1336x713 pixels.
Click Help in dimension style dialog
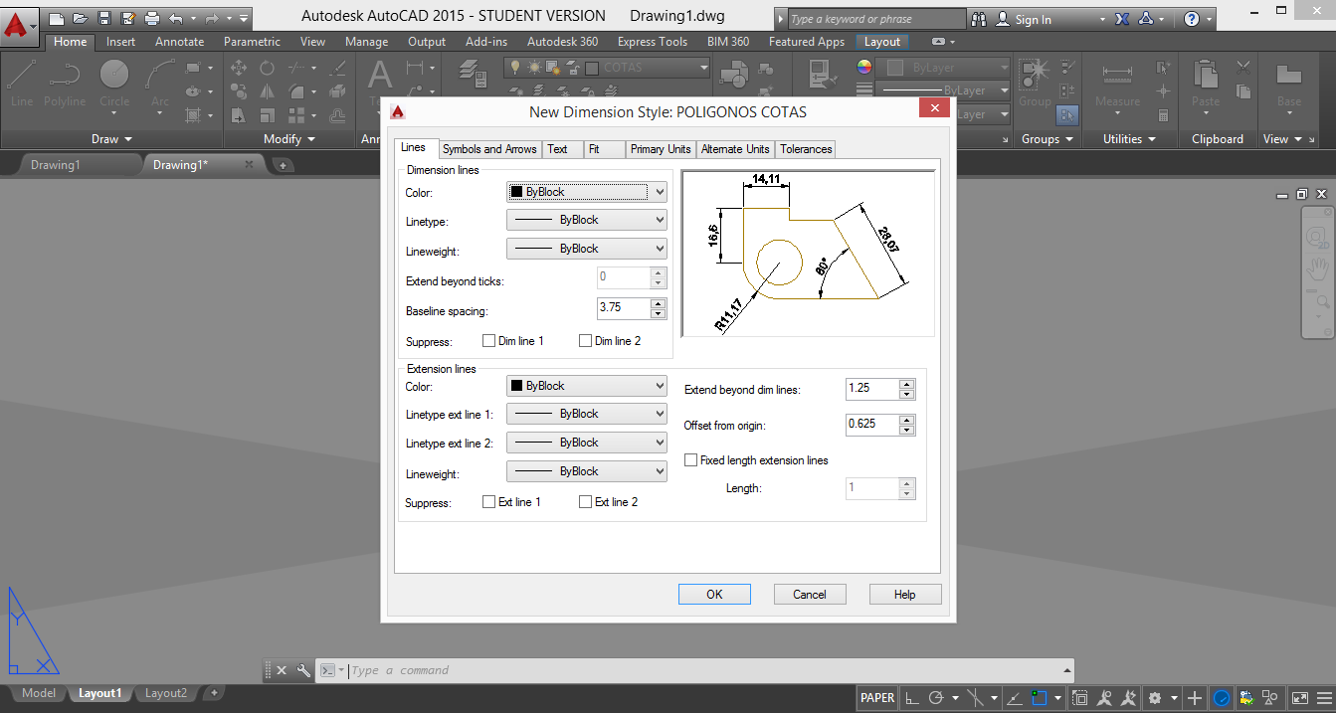(904, 595)
